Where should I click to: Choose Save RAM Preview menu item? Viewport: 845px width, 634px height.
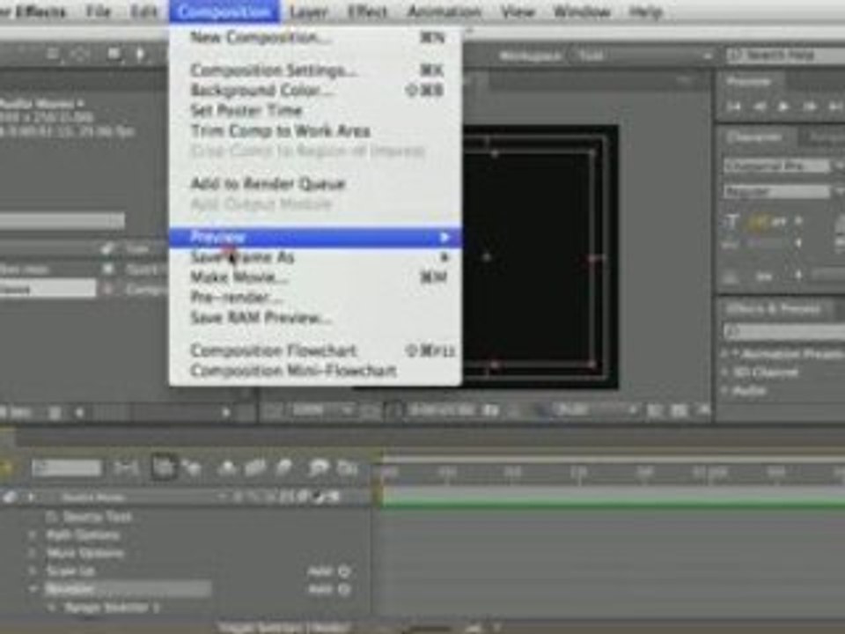pos(315,318)
